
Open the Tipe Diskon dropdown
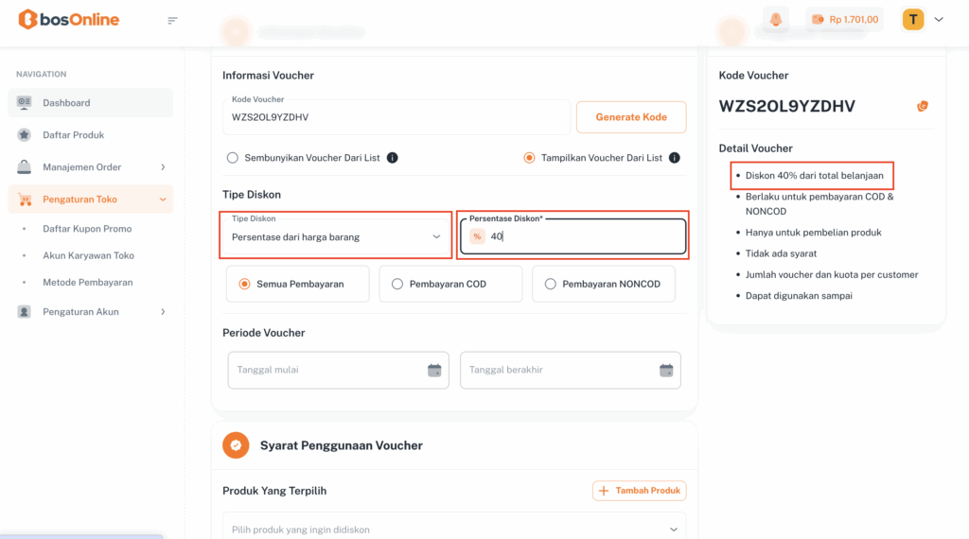coord(335,236)
